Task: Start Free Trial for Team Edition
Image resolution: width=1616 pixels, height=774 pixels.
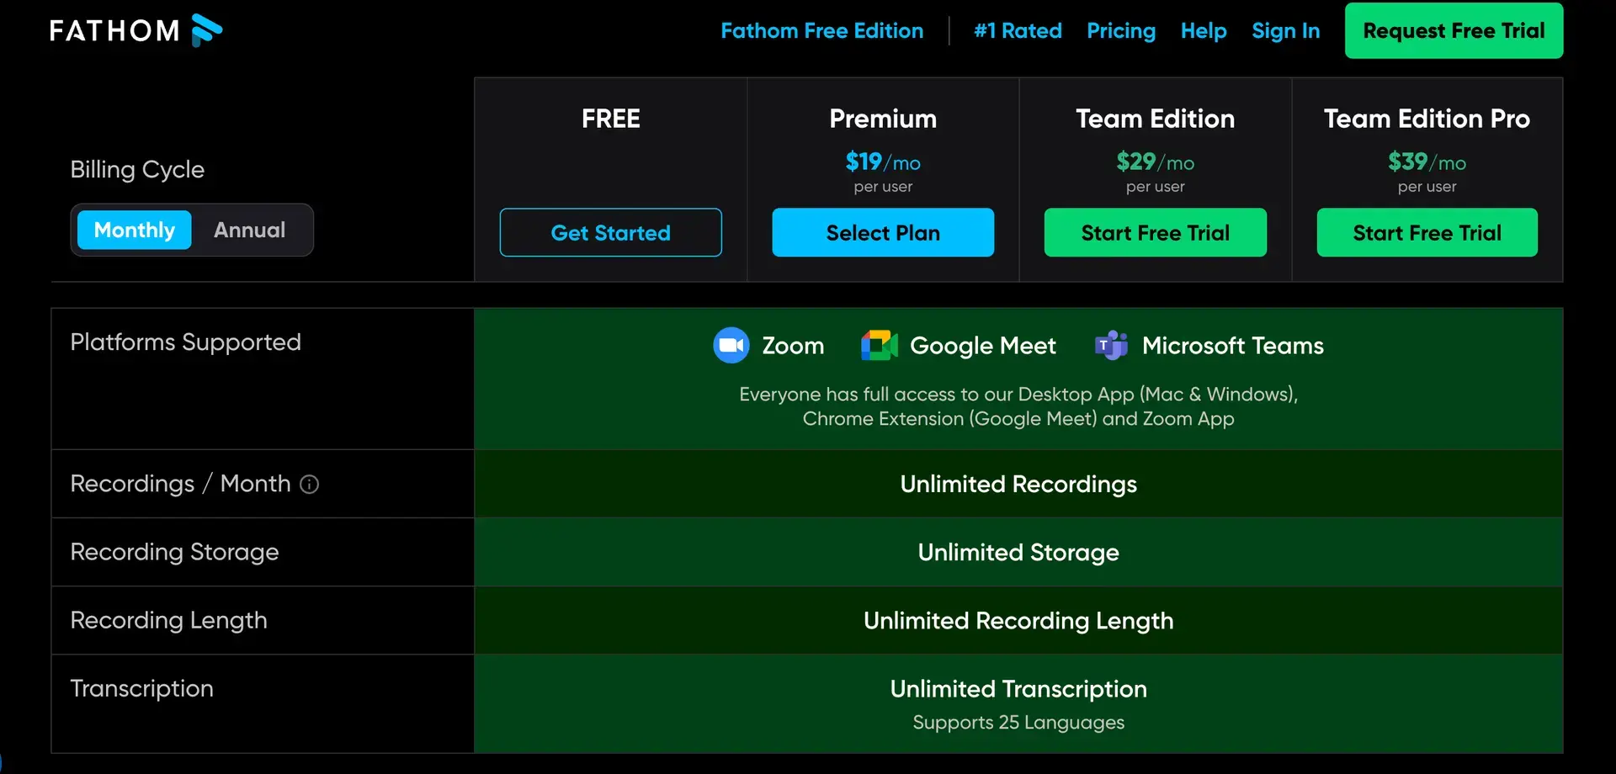Action: [1155, 232]
